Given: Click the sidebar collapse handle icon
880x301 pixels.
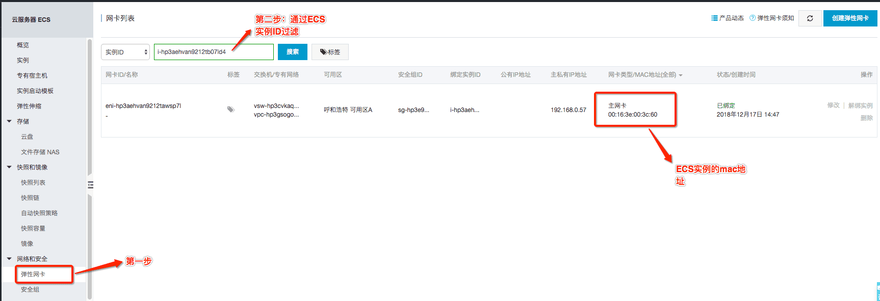Looking at the screenshot, I should click(90, 185).
